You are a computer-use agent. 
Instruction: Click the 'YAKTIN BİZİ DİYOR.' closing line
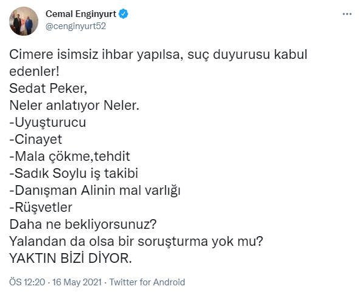[70, 258]
